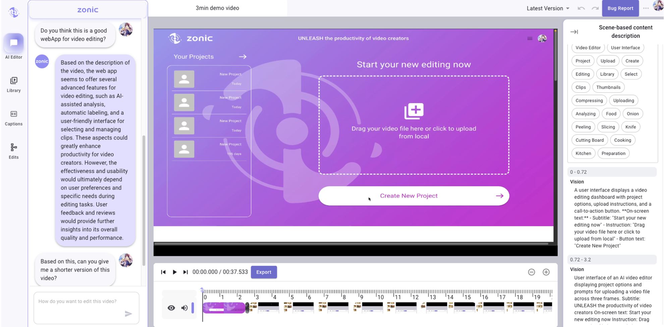The height and width of the screenshot is (327, 664).
Task: Open the AI Editor chat panel
Action: coord(14,43)
